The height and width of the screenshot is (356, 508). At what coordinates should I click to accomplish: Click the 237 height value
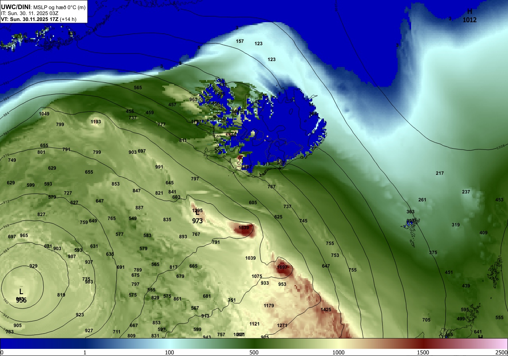click(x=466, y=192)
